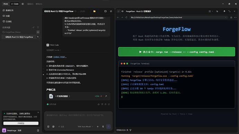Attach an image in chat input
Image resolution: width=239 pixels, height=134 pixels.
click(x=53, y=126)
